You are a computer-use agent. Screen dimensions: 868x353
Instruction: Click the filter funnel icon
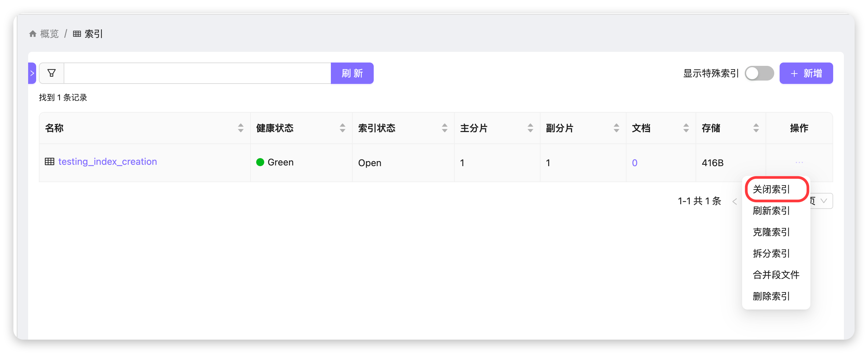coord(52,73)
